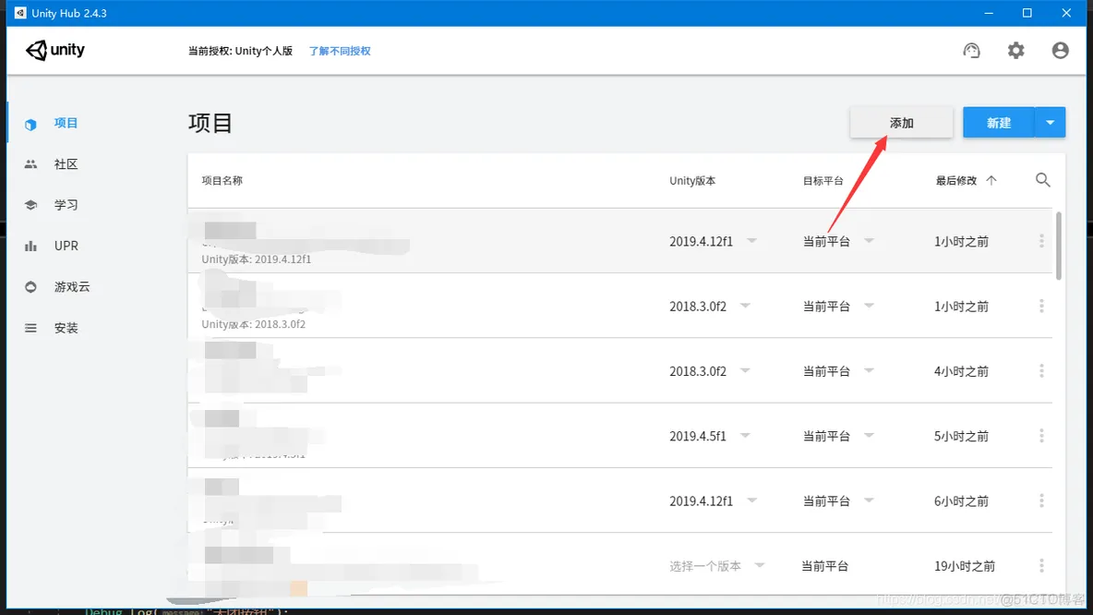Screen dimensions: 1093x615
Task: Switch to 安装 tab in sidebar
Action: coord(66,328)
